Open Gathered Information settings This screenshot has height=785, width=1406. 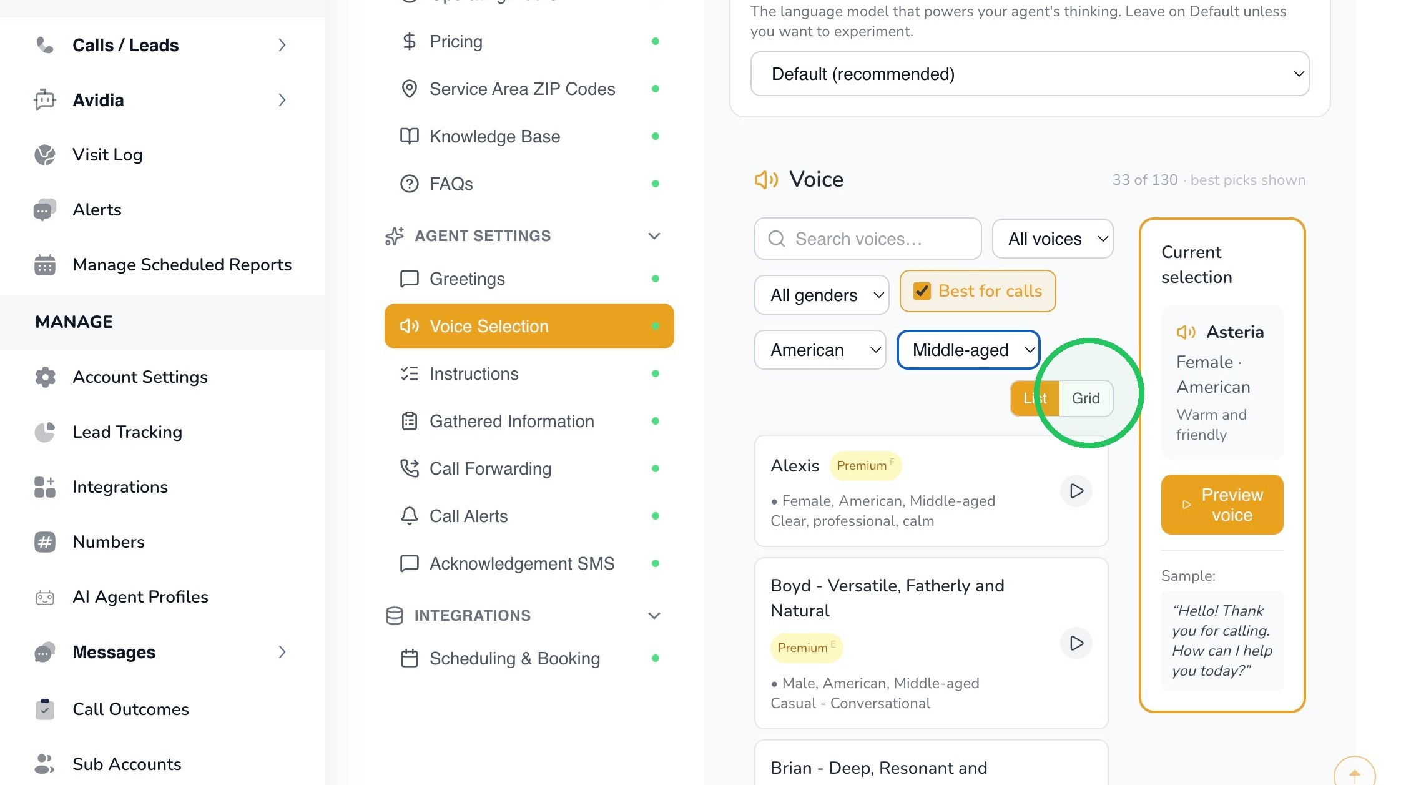[x=529, y=421]
